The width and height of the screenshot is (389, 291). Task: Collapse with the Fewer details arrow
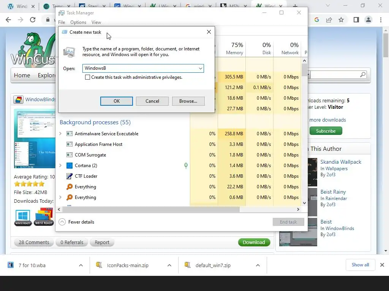click(x=62, y=222)
